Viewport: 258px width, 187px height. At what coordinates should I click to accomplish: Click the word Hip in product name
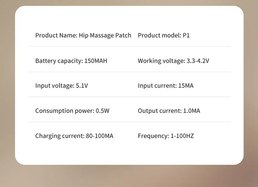[84, 35]
